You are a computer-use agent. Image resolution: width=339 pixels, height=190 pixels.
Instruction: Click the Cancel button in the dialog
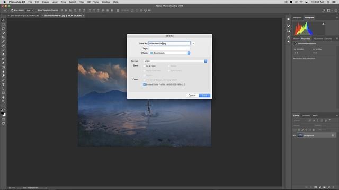(192, 96)
